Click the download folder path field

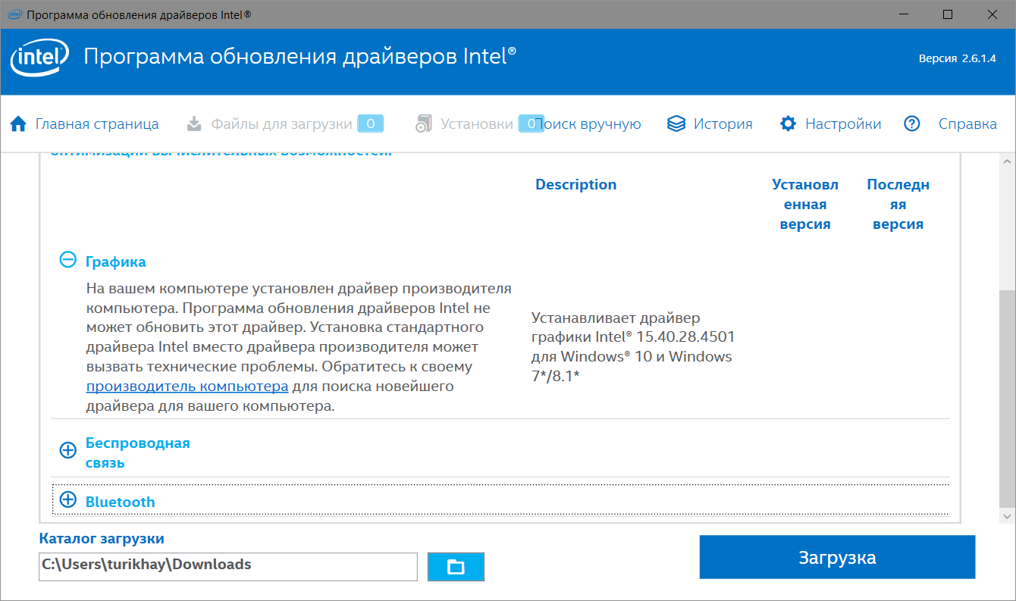tap(228, 566)
